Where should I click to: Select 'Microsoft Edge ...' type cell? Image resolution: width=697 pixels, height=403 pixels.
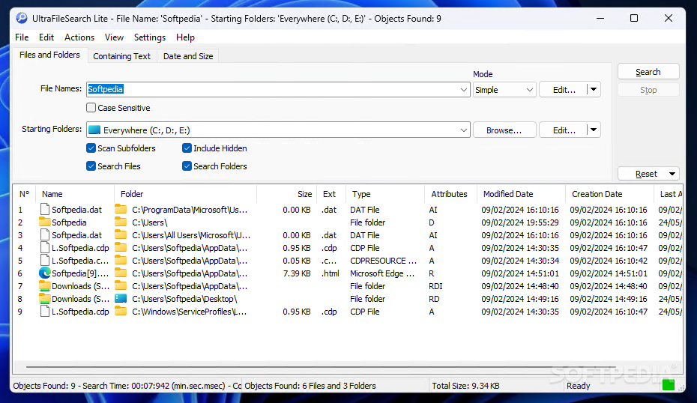[x=382, y=273]
